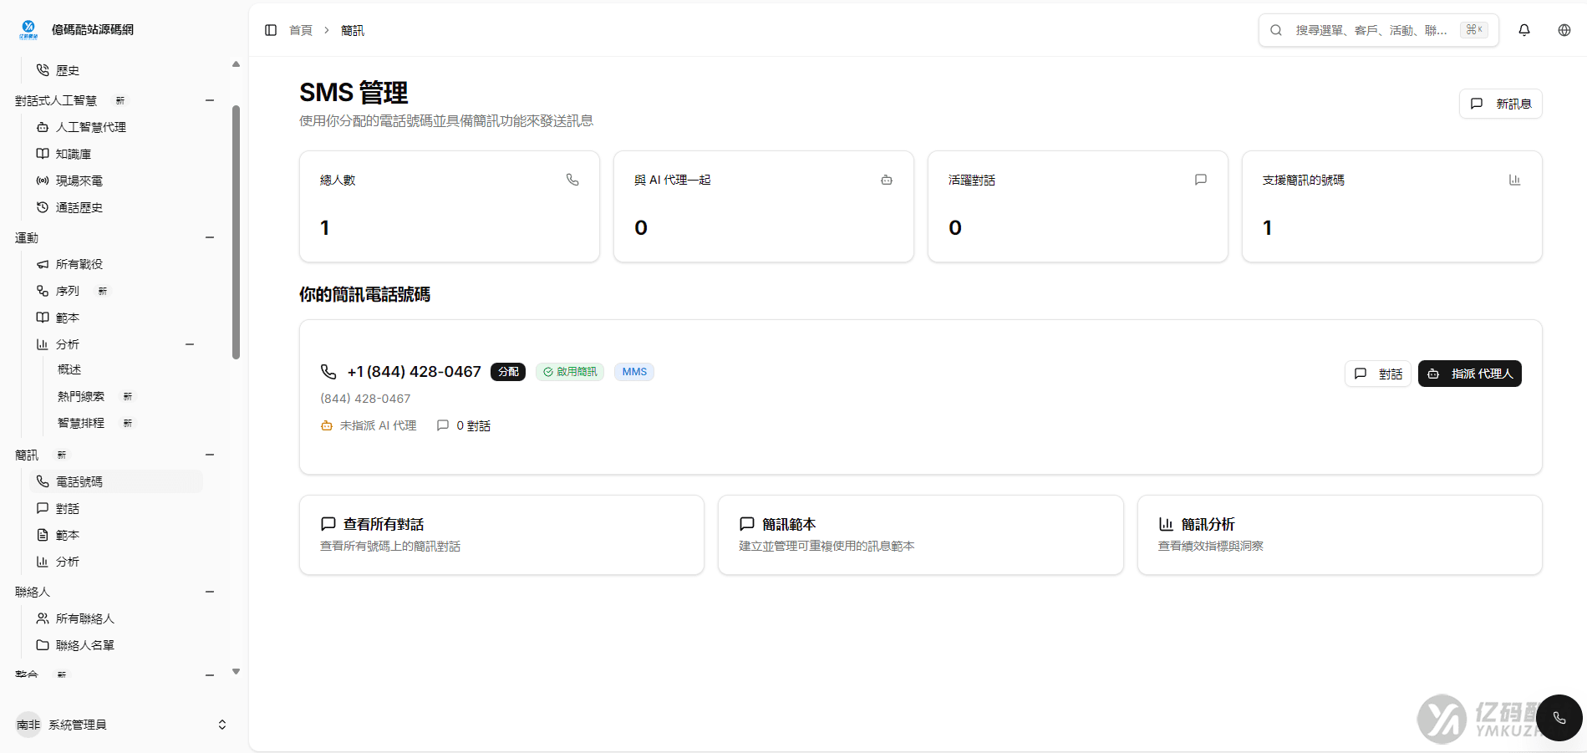Select the 電話號碼 phone icon in sidebar

click(43, 481)
